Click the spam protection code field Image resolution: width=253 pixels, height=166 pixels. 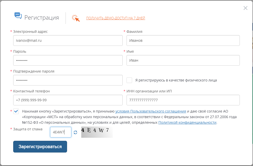pos(60,132)
